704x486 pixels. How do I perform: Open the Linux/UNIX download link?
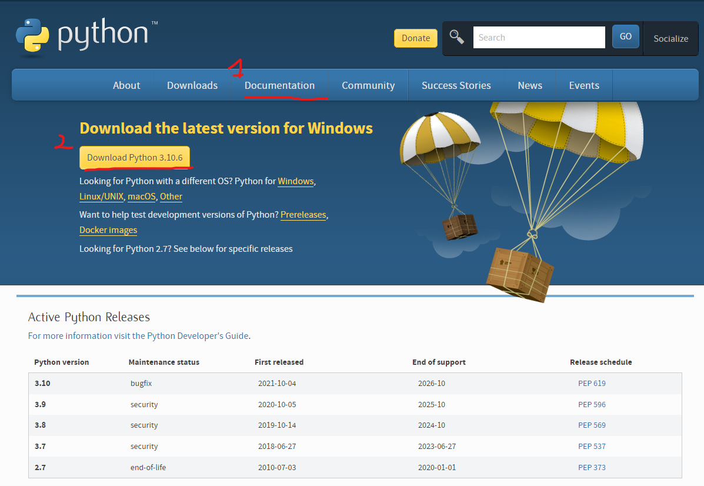pos(102,197)
